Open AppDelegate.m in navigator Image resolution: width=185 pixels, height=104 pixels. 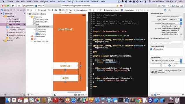(14, 22)
